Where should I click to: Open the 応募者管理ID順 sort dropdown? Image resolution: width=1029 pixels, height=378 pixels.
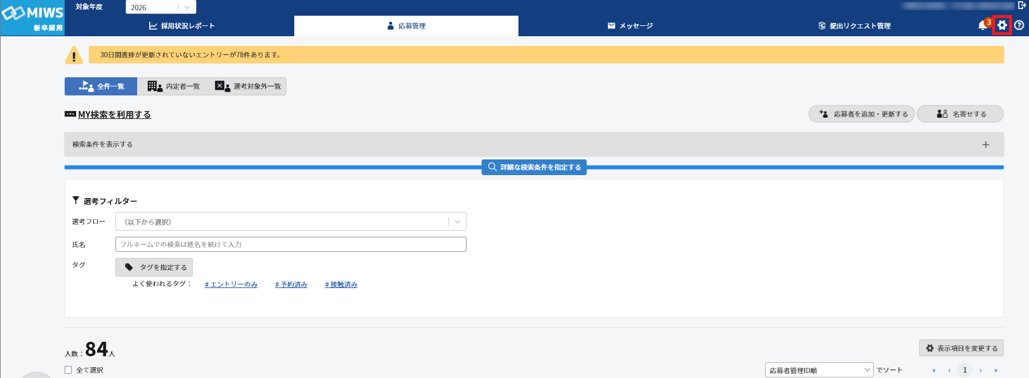pos(818,370)
